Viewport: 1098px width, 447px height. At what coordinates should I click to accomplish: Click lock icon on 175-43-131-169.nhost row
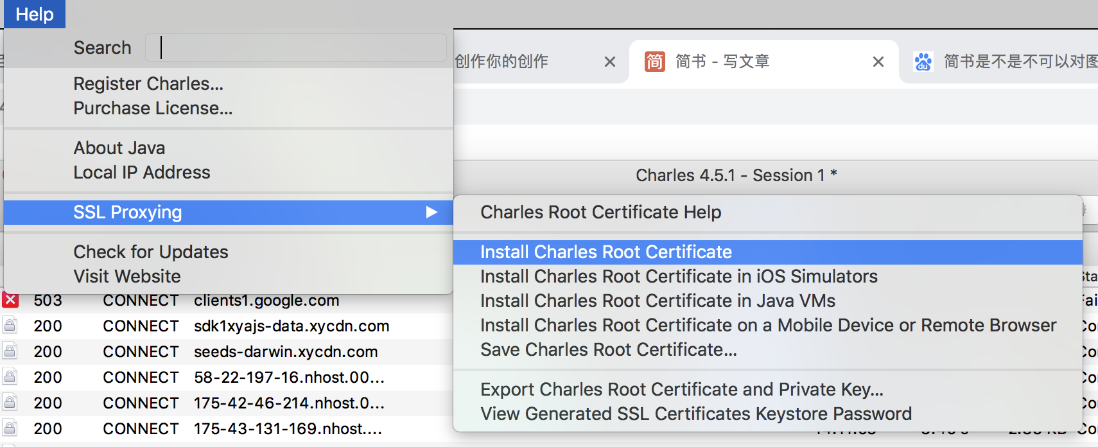(10, 428)
